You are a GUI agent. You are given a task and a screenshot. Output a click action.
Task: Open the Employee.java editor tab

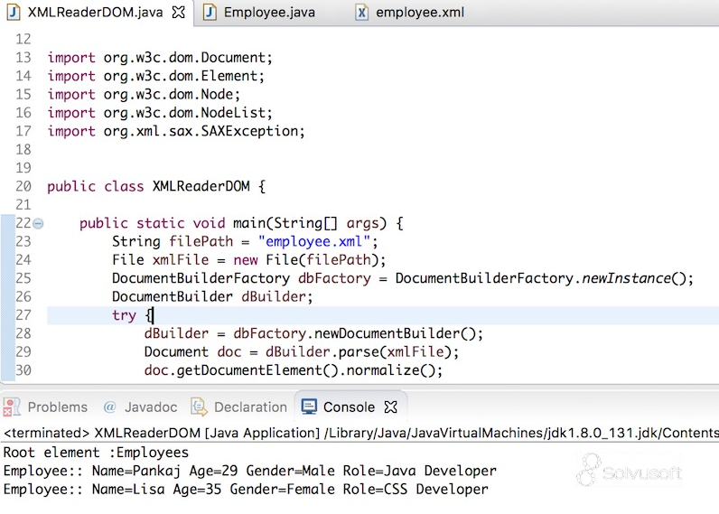click(x=269, y=13)
